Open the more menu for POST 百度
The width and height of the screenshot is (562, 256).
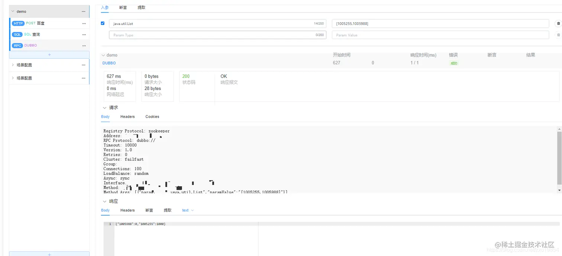pyautogui.click(x=84, y=23)
